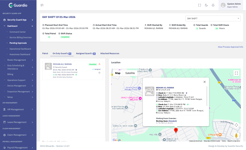Expand the Setup submenu
Image resolution: width=246 pixels, height=150 pixels.
(18, 97)
